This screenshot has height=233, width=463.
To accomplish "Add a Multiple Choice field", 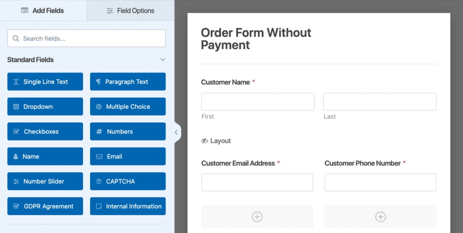I will pyautogui.click(x=128, y=107).
